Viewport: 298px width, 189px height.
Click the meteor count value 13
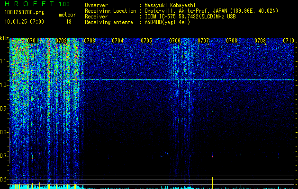click(x=69, y=22)
